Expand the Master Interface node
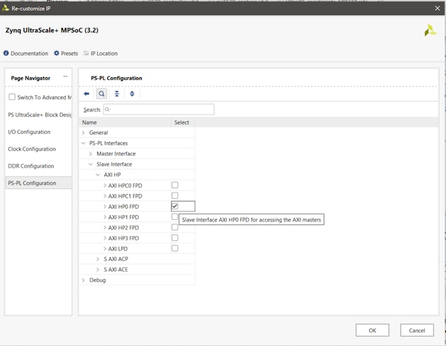Screen dimensions: 446x346 pyautogui.click(x=90, y=153)
